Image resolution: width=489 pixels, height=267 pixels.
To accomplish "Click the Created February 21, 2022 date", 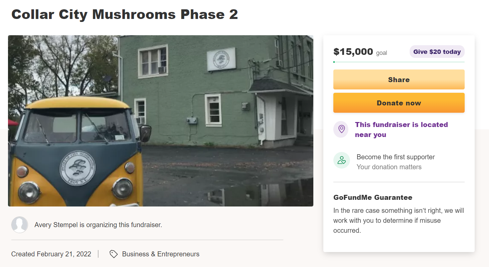I will (x=51, y=254).
